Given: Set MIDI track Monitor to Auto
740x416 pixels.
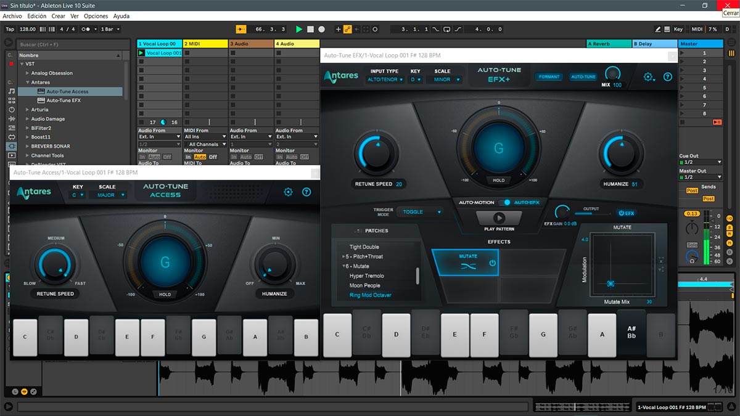Looking at the screenshot, I should (x=202, y=157).
